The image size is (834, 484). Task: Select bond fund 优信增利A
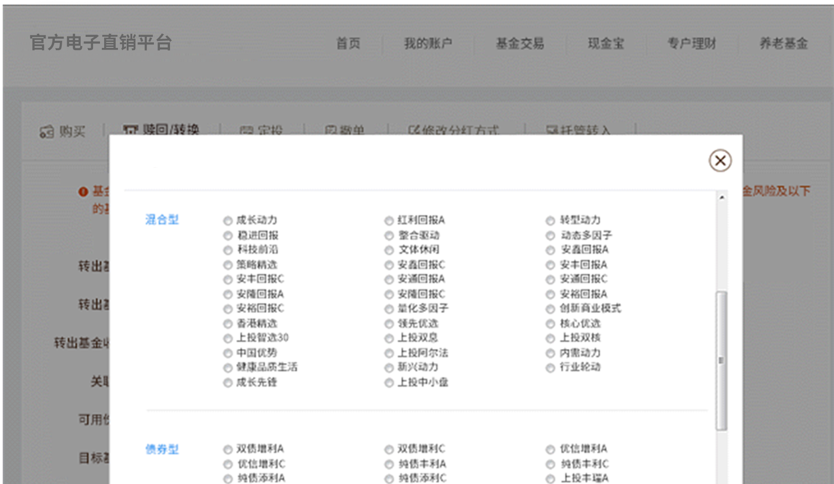click(550, 449)
